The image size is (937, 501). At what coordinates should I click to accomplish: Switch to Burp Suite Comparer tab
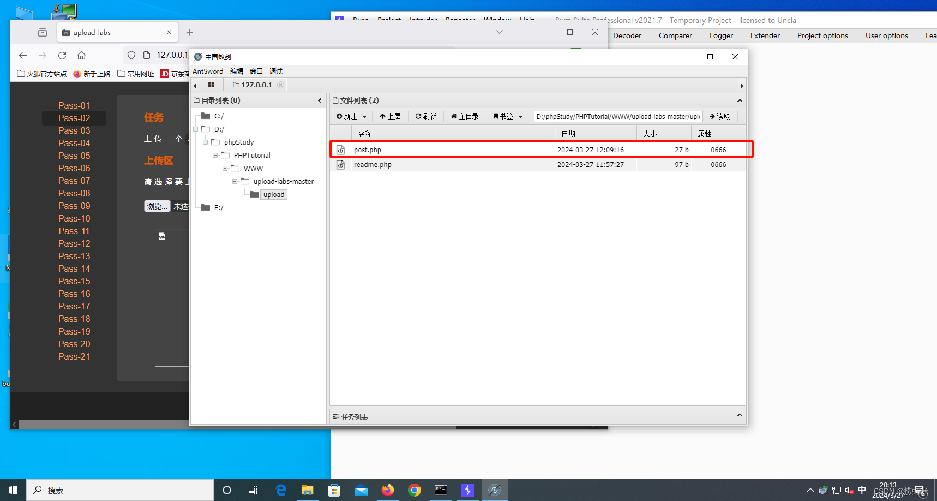[675, 36]
